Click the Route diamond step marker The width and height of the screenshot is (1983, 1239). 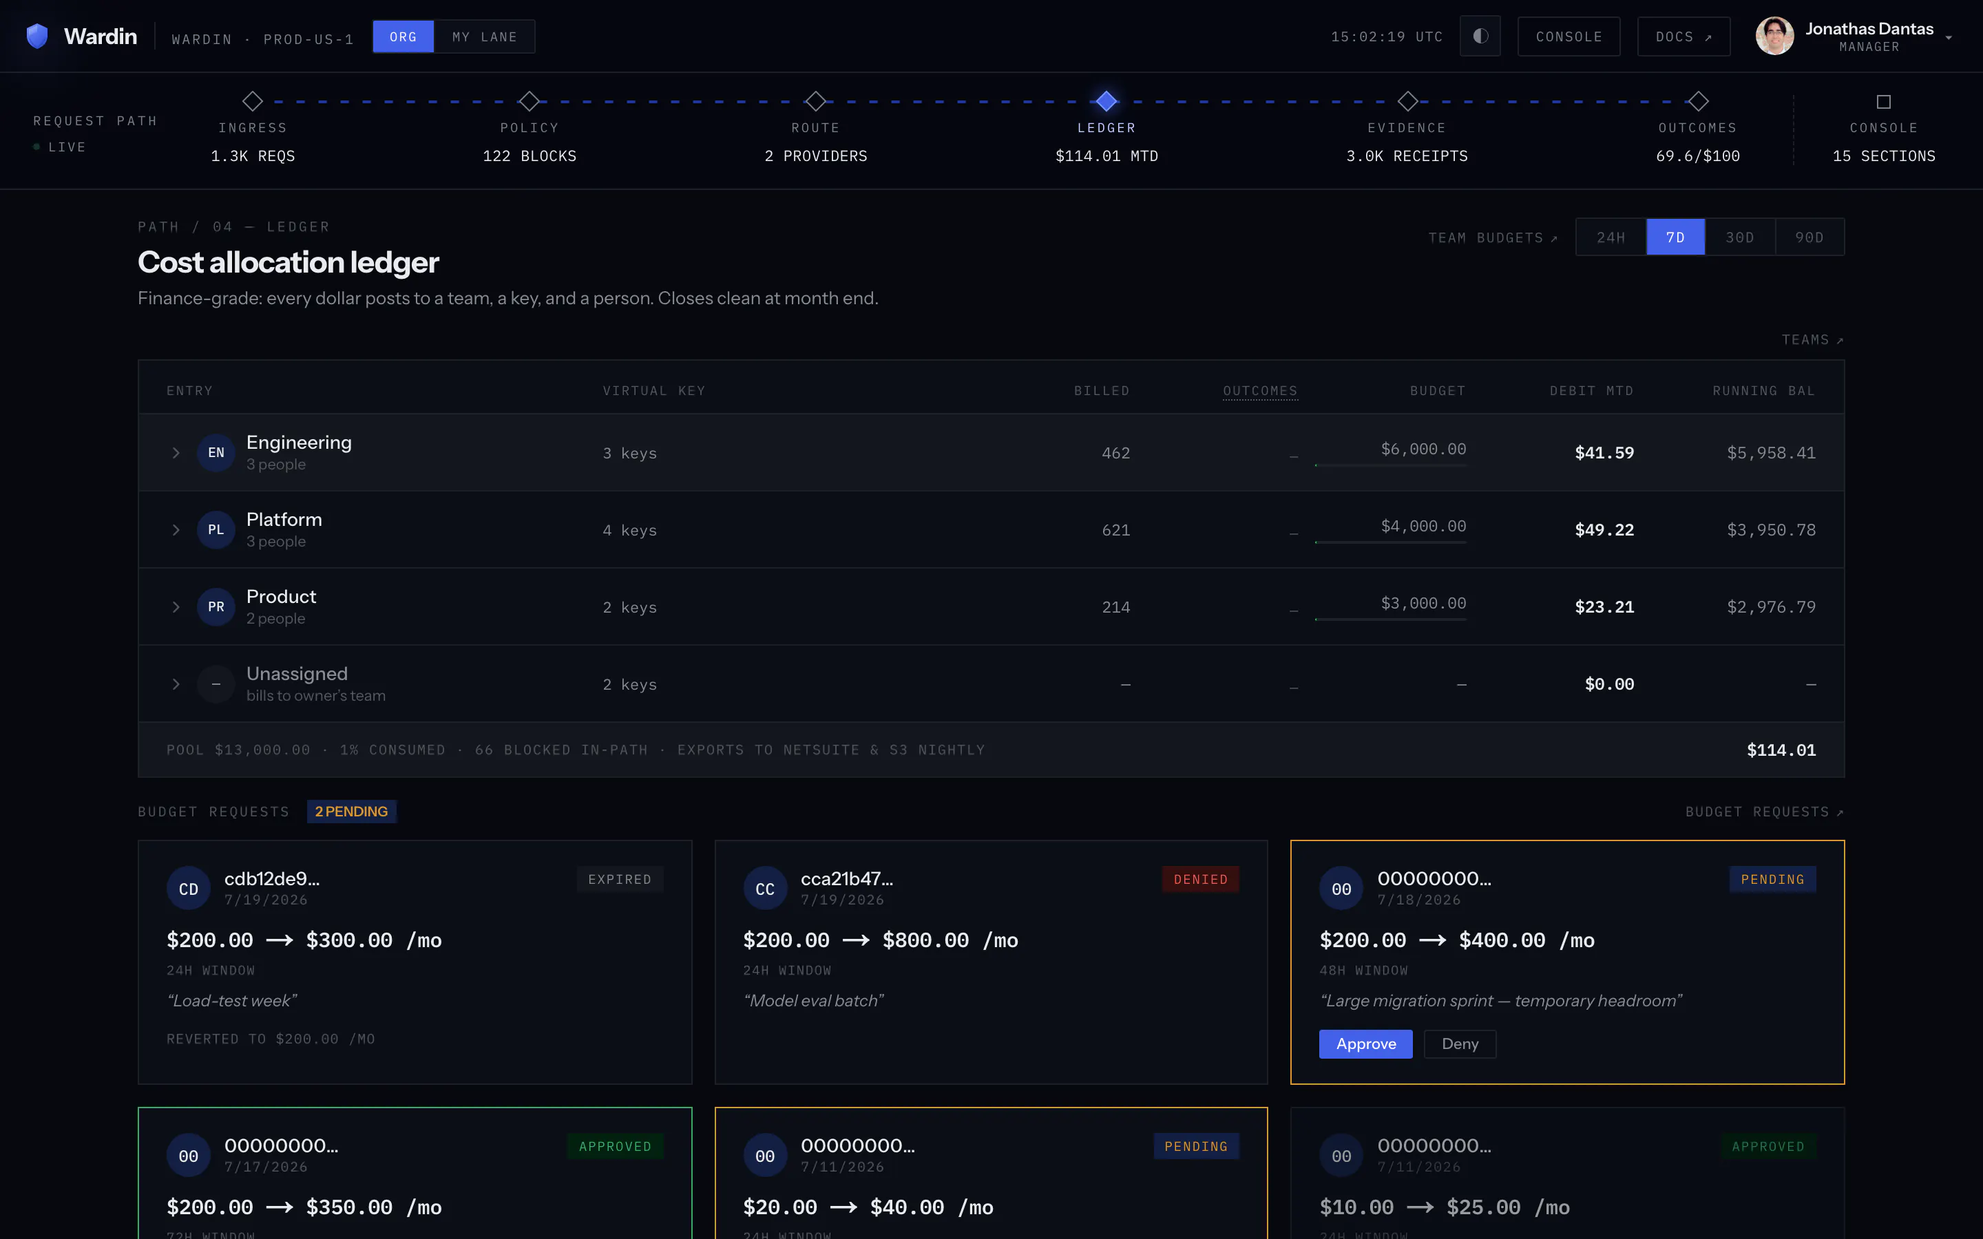click(x=815, y=100)
